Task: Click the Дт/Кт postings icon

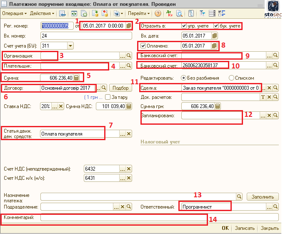Action: [x=169, y=13]
